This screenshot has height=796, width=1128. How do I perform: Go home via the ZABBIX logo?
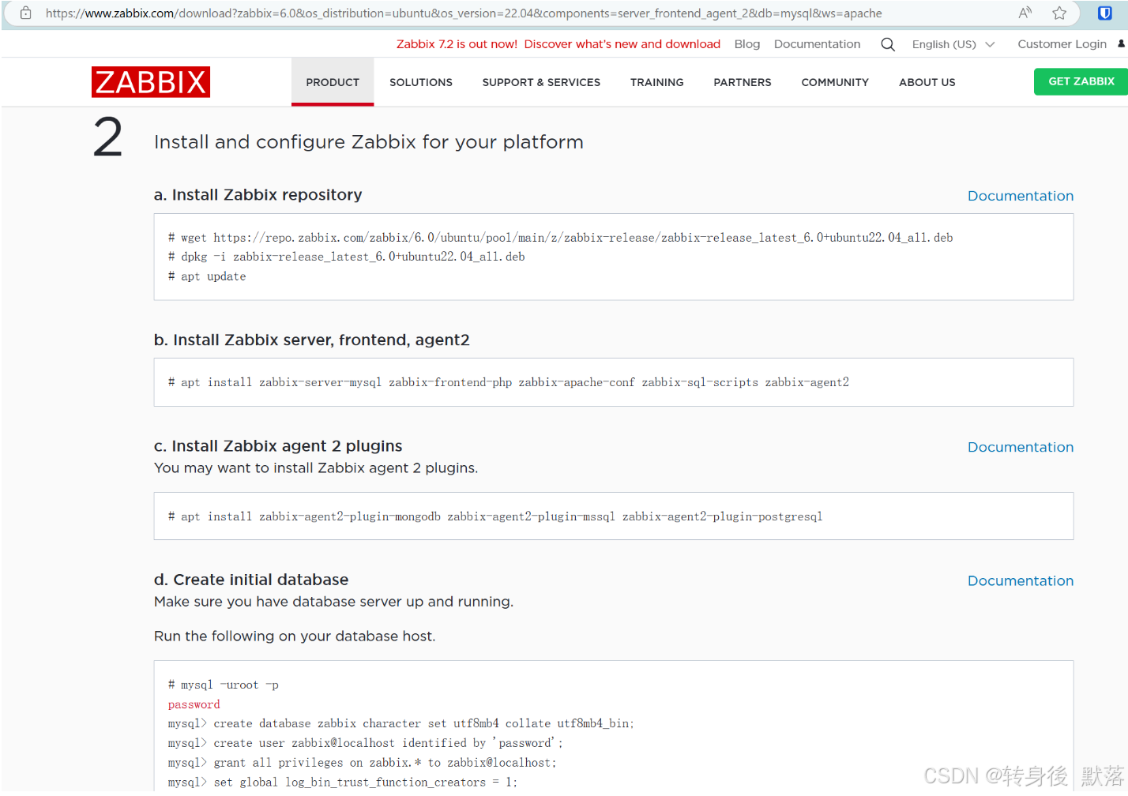coord(151,82)
